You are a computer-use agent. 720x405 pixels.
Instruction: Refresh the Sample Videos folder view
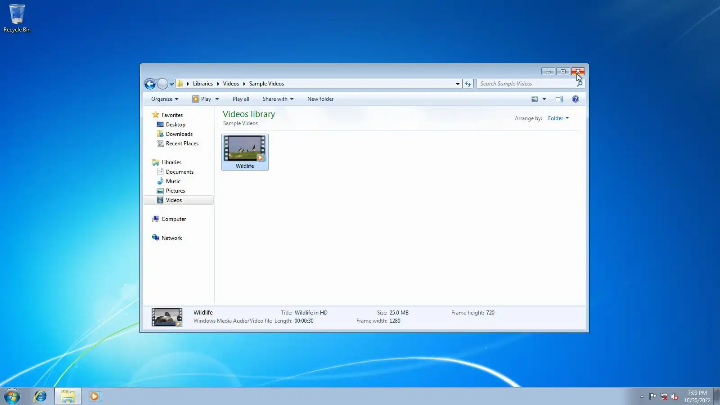pos(468,84)
